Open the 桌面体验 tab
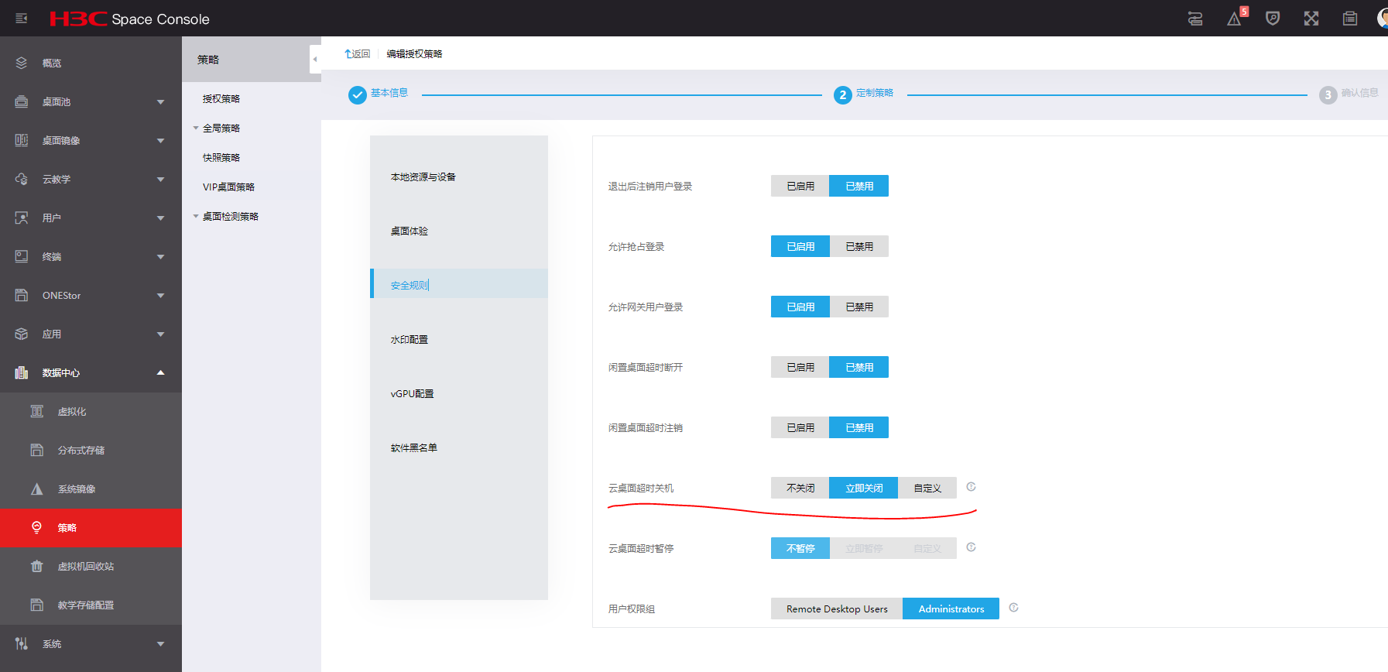 click(x=459, y=231)
